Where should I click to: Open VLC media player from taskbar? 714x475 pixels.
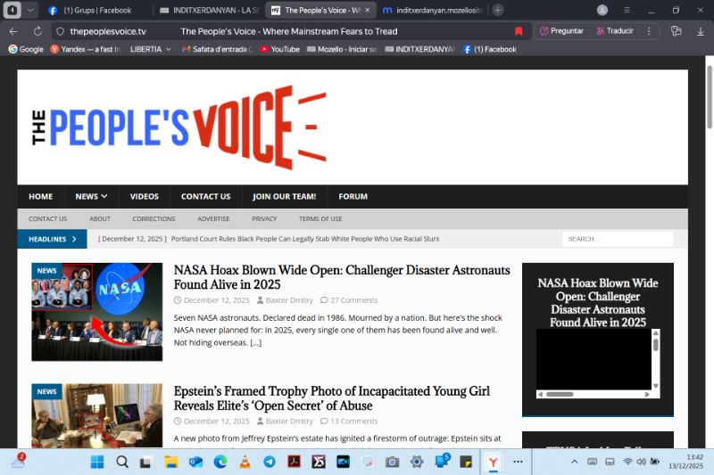pos(245,462)
